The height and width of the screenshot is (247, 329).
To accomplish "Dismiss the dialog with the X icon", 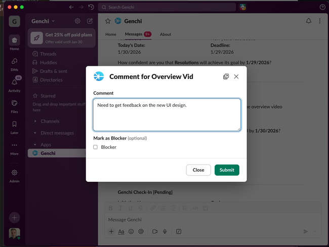I will pos(236,76).
